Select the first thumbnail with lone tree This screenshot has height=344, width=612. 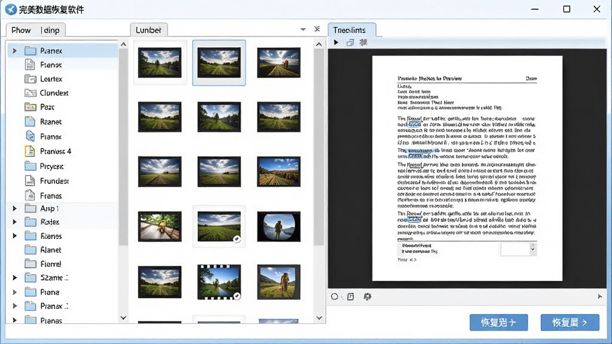coord(160,62)
